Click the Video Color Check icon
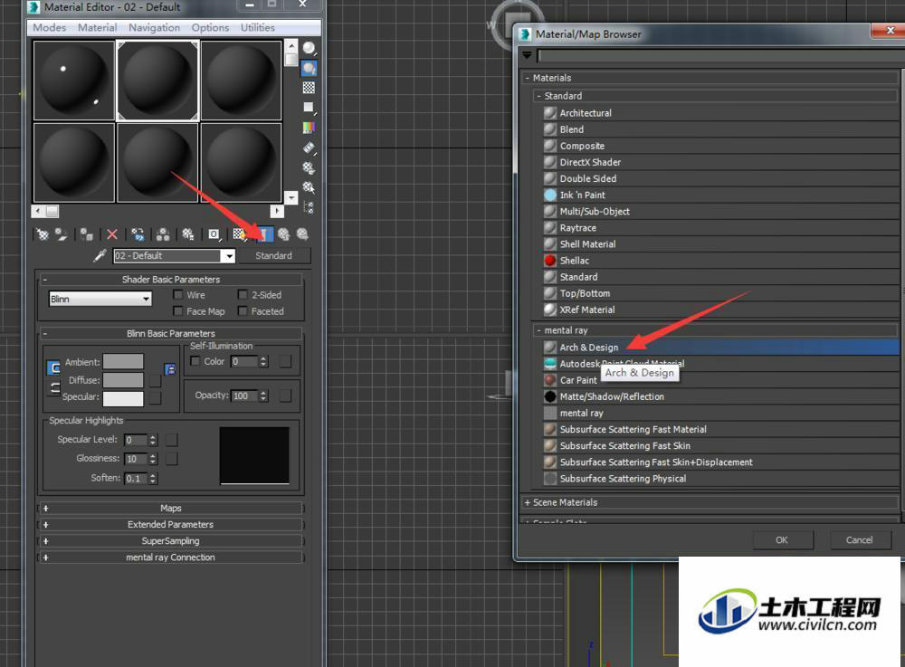 (x=310, y=128)
